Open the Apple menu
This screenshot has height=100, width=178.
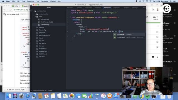point(3,1)
